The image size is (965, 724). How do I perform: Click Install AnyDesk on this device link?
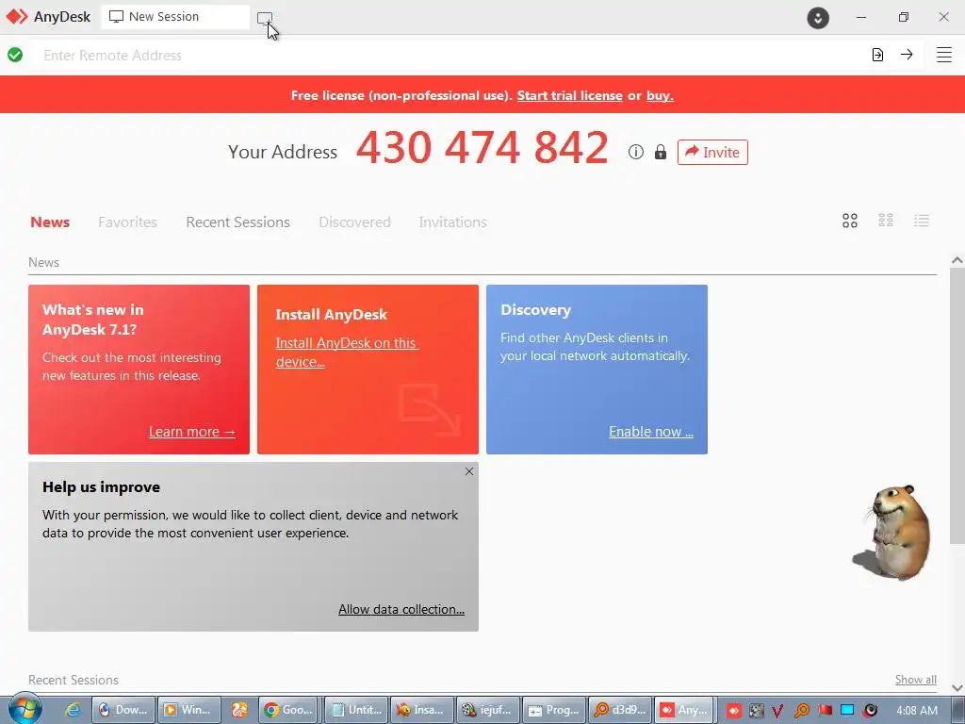347,353
